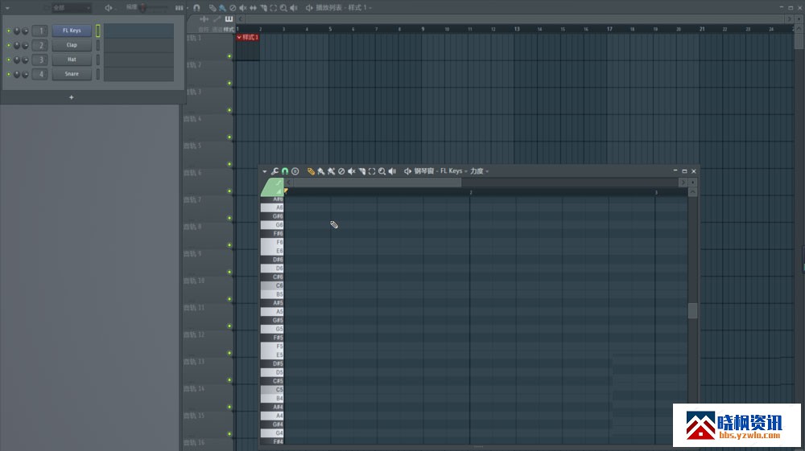Click the FL Keys step sequencer lane
The image size is (805, 451).
click(x=138, y=31)
